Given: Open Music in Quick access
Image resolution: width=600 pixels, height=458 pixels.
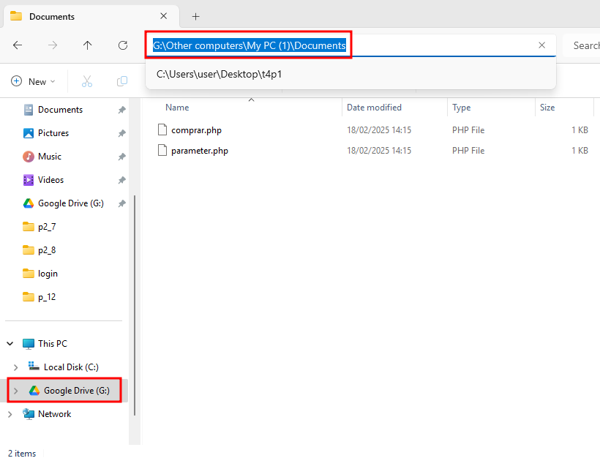Looking at the screenshot, I should (x=49, y=157).
